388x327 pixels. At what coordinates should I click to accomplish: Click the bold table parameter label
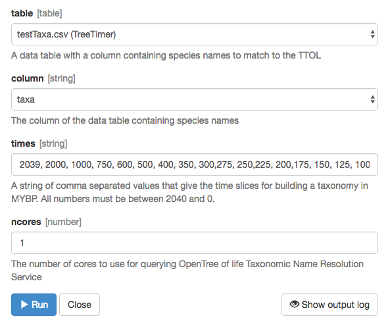pyautogui.click(x=22, y=13)
